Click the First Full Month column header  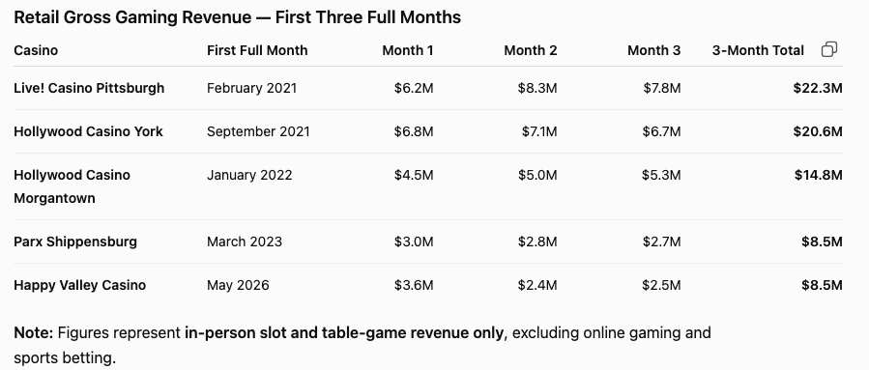coord(257,50)
